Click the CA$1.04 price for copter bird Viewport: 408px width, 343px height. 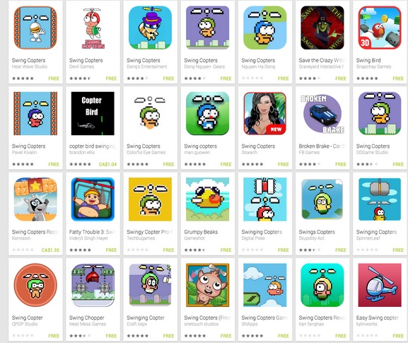107,164
